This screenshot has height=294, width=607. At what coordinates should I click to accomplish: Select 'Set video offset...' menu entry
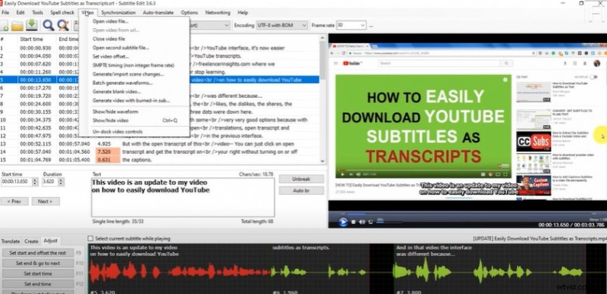(x=134, y=57)
